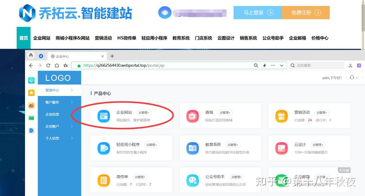The image size is (365, 196).
Task: Click the green lock security icon
Action: pyautogui.click(x=79, y=66)
